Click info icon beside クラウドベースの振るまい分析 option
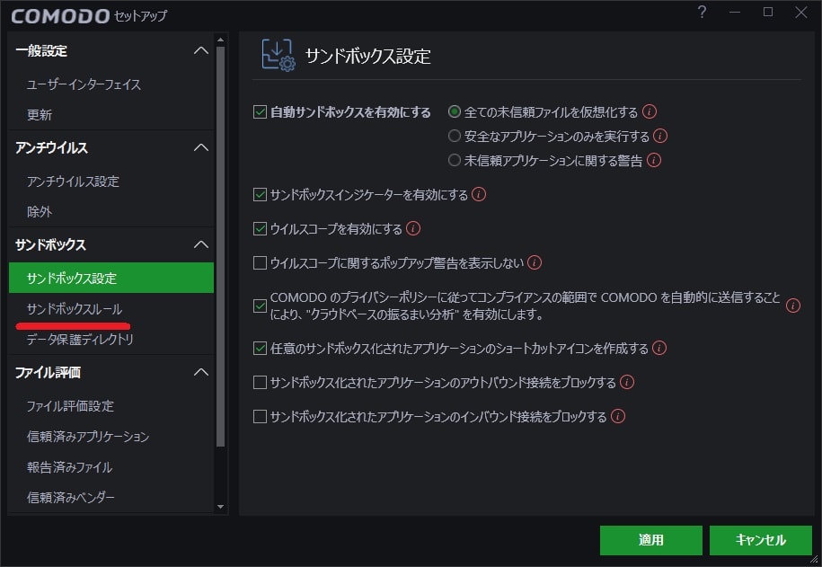The image size is (822, 567). (x=793, y=306)
